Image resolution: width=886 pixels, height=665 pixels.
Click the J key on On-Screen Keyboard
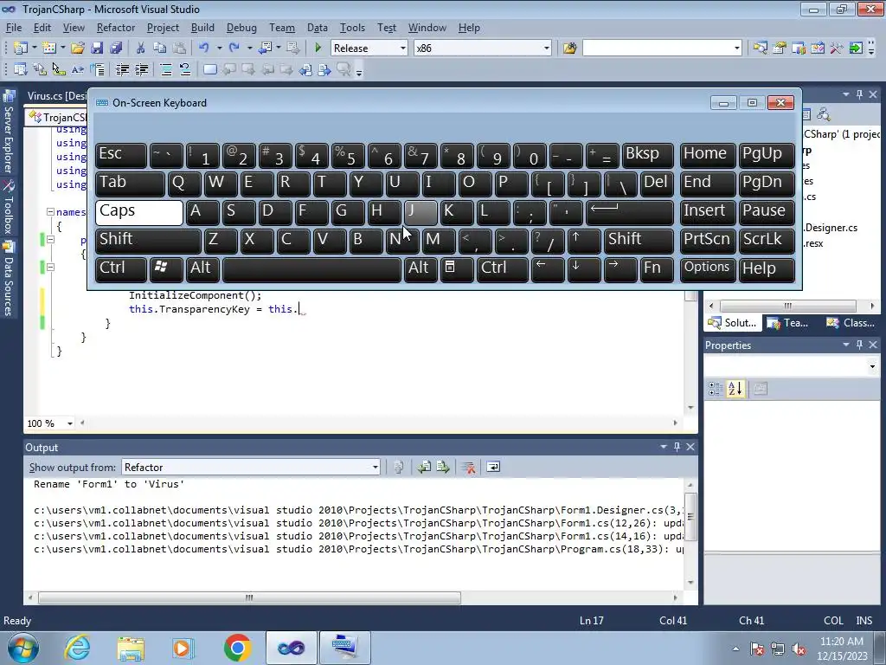coord(421,212)
